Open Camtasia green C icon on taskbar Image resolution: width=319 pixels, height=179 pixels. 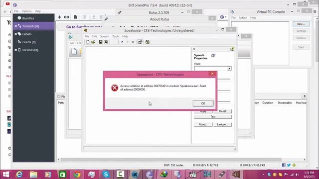(x=120, y=175)
